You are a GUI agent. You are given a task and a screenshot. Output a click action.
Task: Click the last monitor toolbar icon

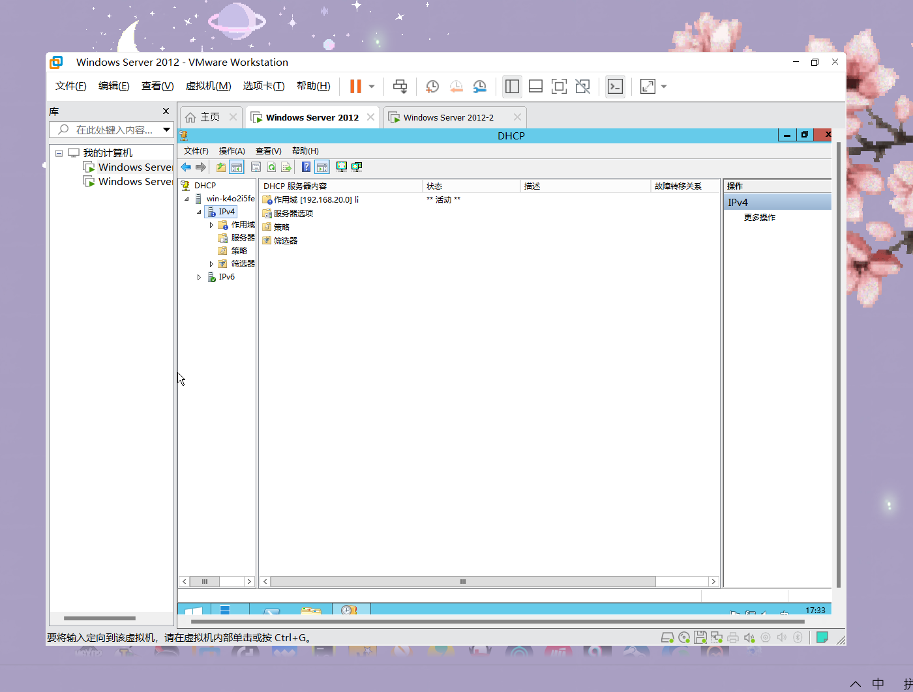[357, 167]
